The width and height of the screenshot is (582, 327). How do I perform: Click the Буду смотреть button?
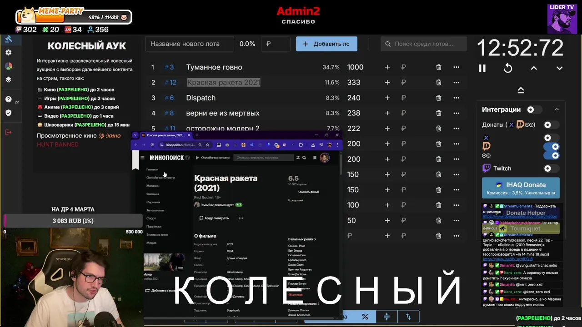click(214, 218)
